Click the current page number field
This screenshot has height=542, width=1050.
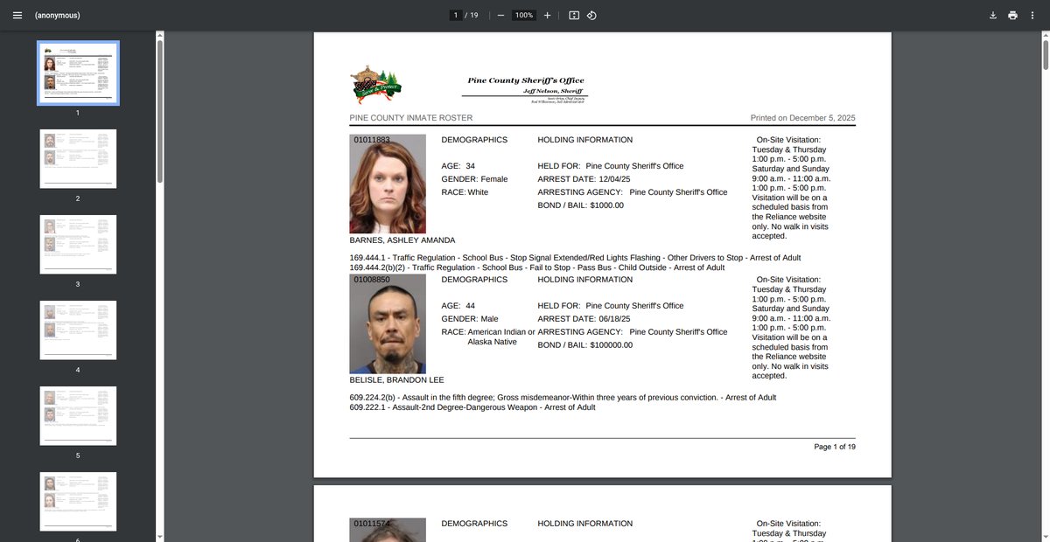coord(455,15)
